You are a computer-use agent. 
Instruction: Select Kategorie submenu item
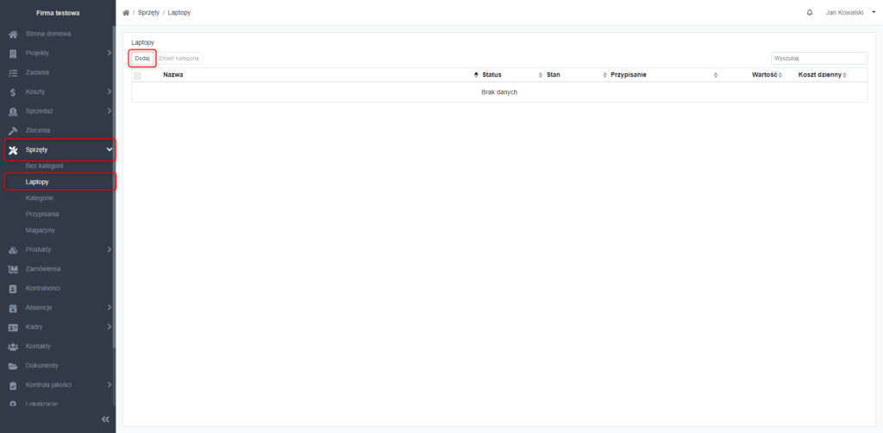40,198
